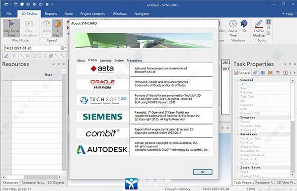Switch to the Resource Gro... bottom tab
The height and width of the screenshot is (191, 297).
click(x=33, y=183)
